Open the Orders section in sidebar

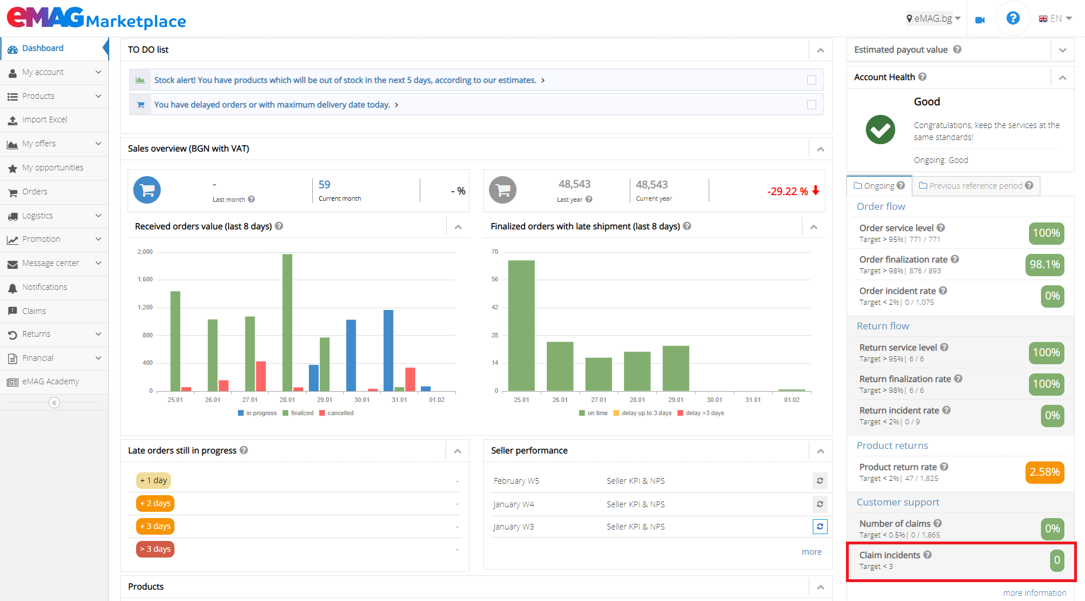35,192
